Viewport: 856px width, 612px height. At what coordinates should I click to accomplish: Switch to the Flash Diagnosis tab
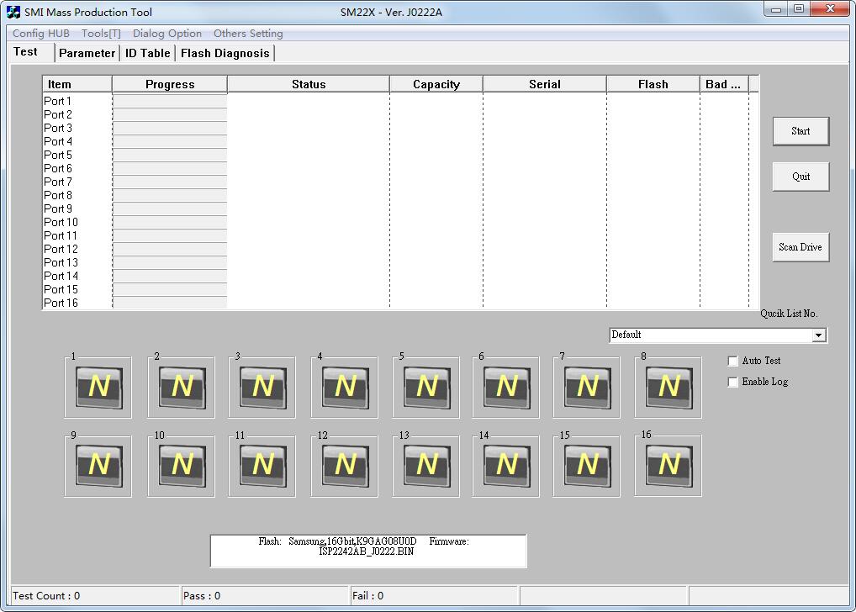225,53
